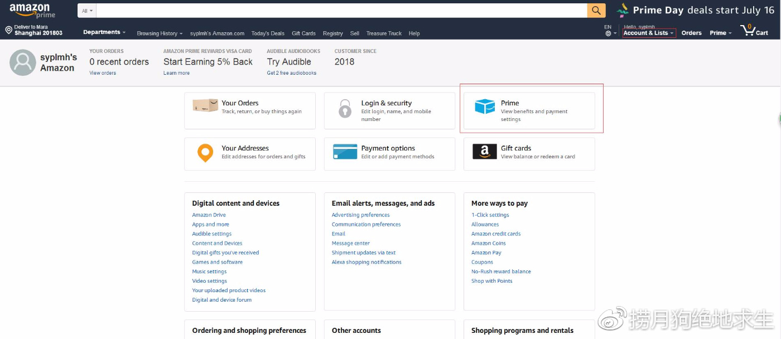Go to Today's Deals
The image size is (781, 339).
pyautogui.click(x=268, y=33)
